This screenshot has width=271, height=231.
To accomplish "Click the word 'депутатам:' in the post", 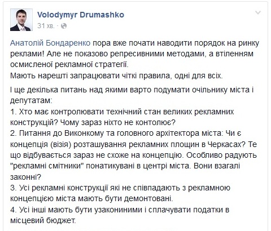I will tap(30, 101).
